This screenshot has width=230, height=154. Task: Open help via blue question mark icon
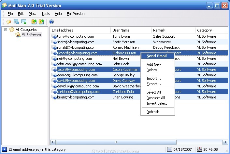[51, 22]
